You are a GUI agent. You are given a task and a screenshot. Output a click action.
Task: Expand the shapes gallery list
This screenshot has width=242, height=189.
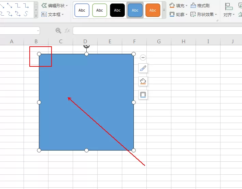[x=36, y=16]
